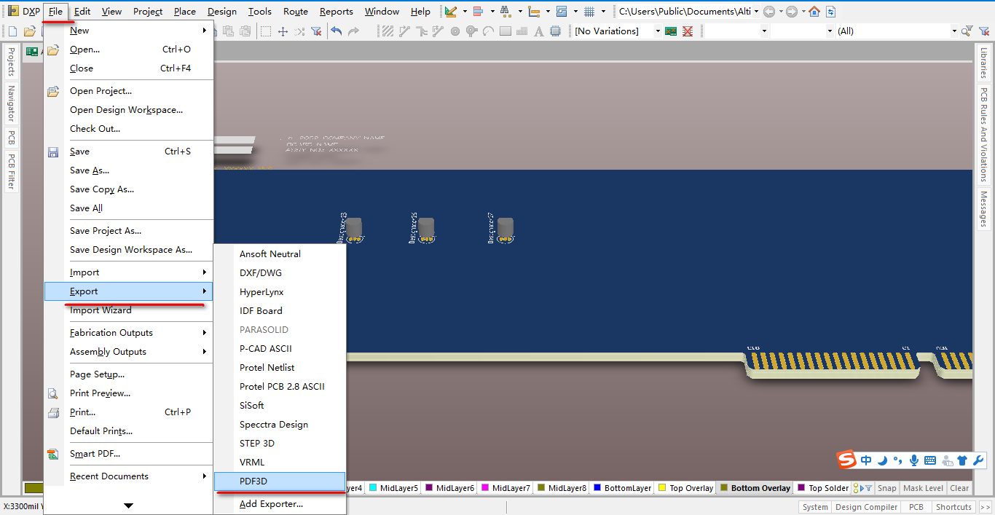
Task: Expand the grids icon dropdown arrow
Action: coord(603,11)
